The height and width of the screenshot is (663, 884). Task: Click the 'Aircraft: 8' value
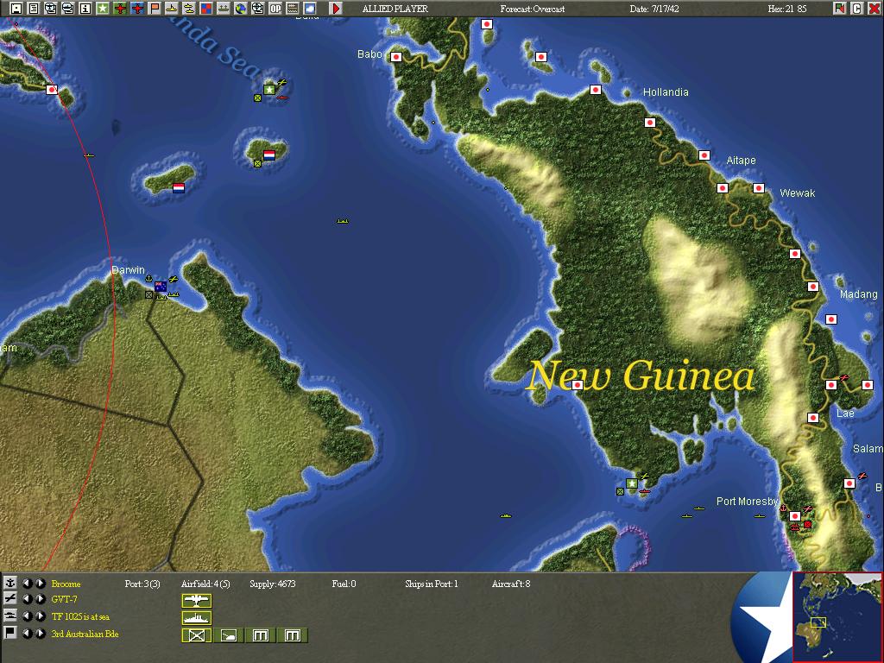click(x=511, y=584)
